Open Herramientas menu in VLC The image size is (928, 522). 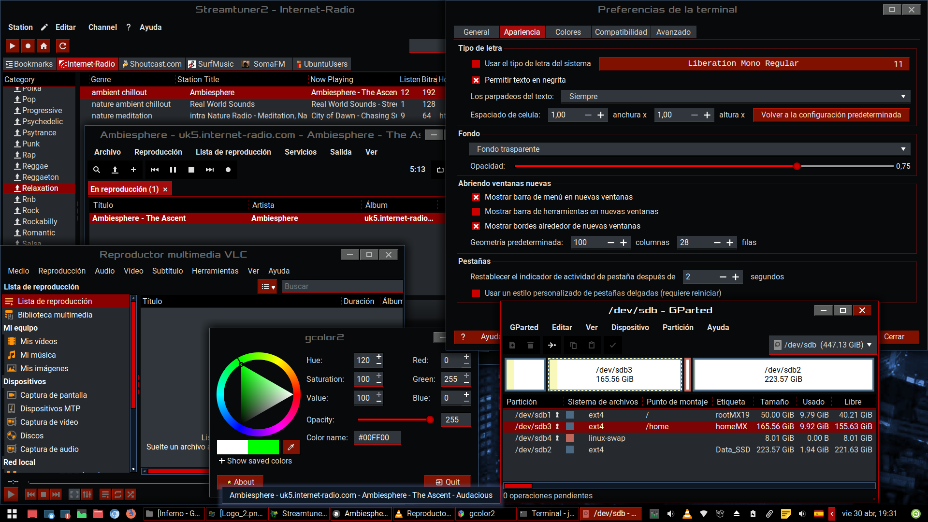(215, 271)
